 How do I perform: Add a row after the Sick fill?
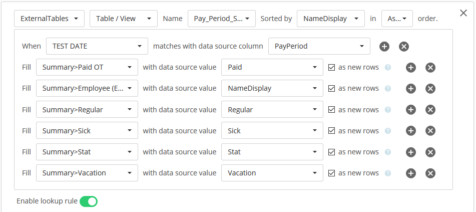pyautogui.click(x=411, y=131)
